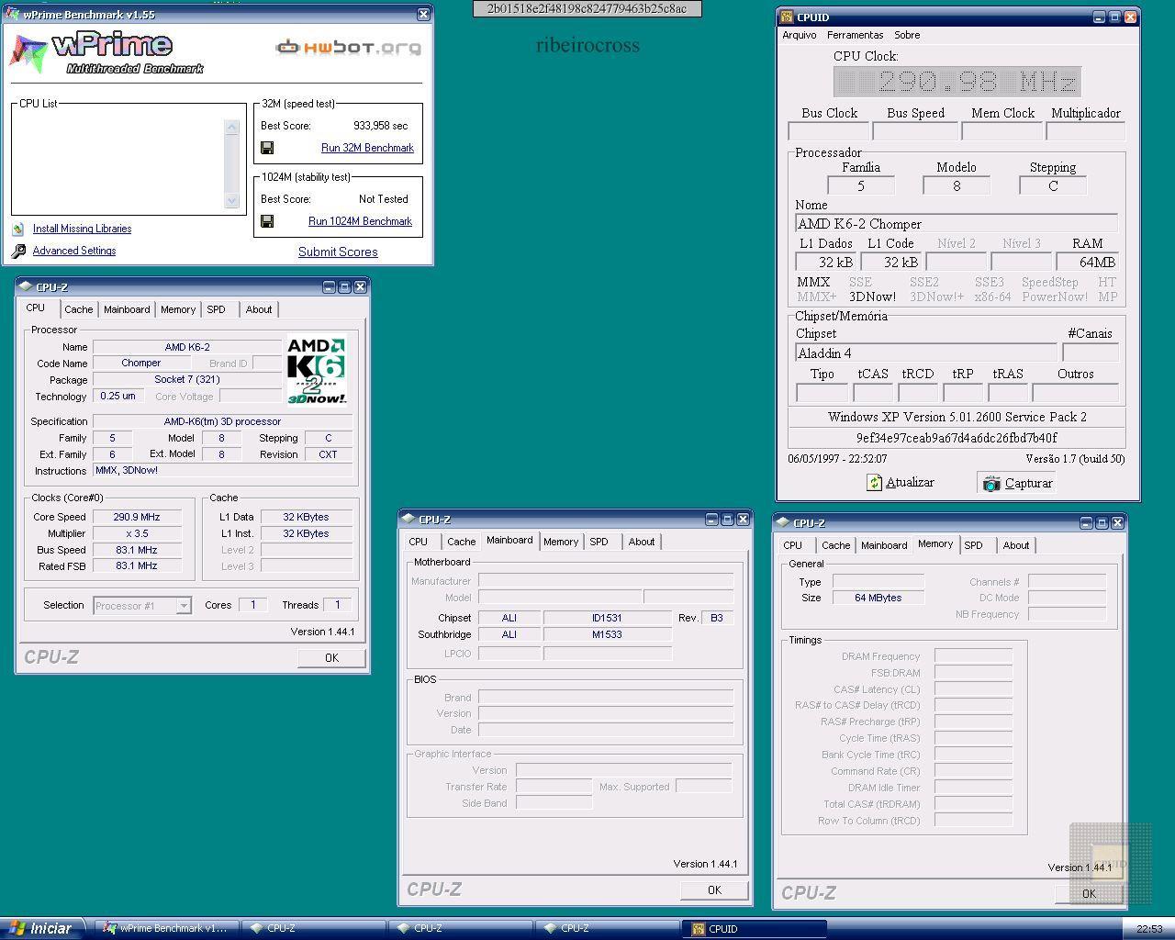Click OK in CPU-Z Mainboard window
The image size is (1175, 940).
tap(714, 890)
